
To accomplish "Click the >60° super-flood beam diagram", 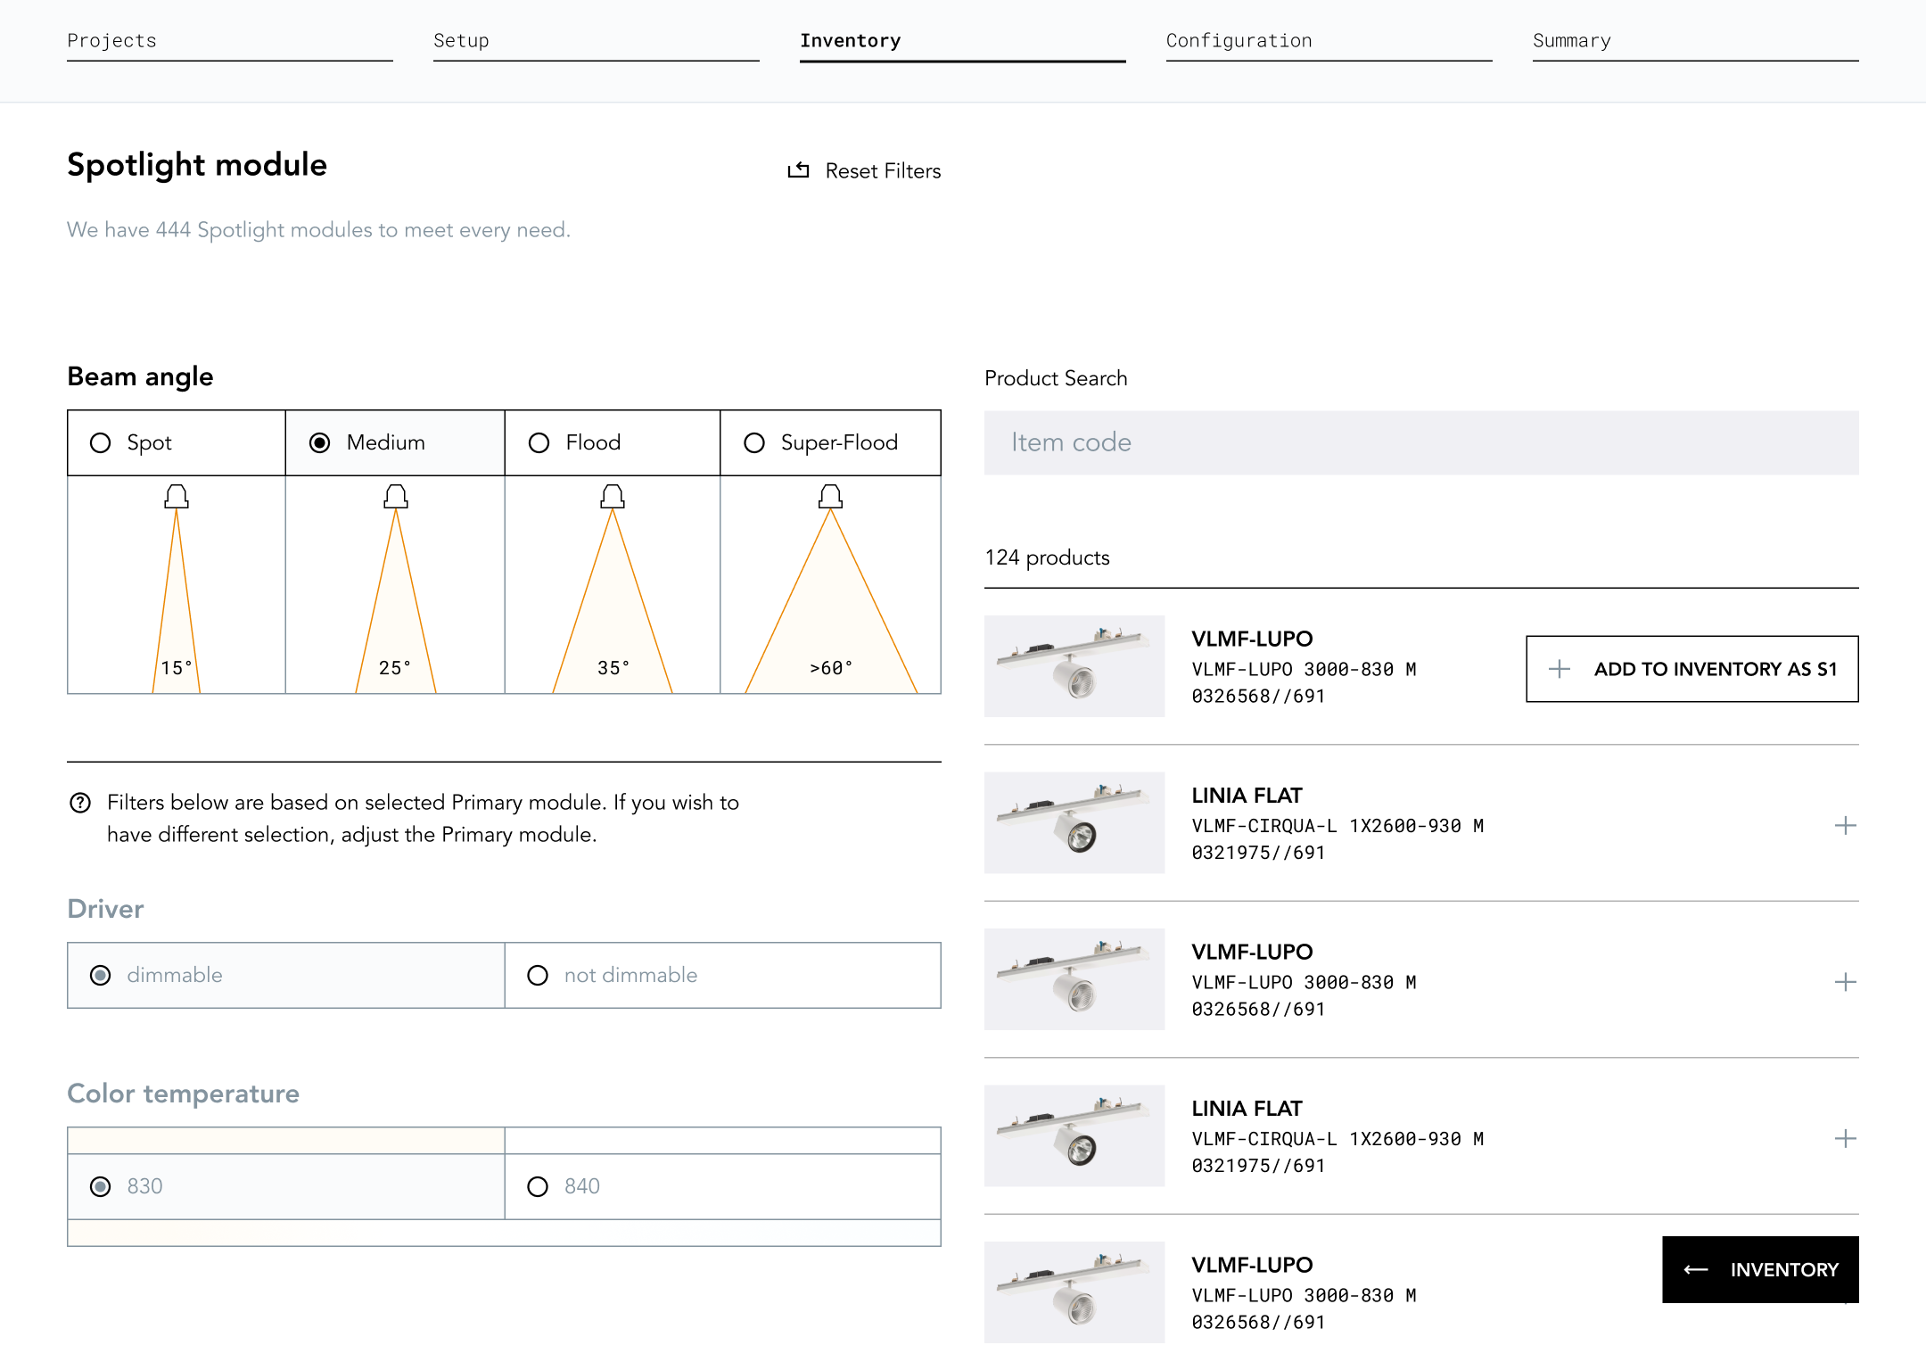I will click(830, 585).
